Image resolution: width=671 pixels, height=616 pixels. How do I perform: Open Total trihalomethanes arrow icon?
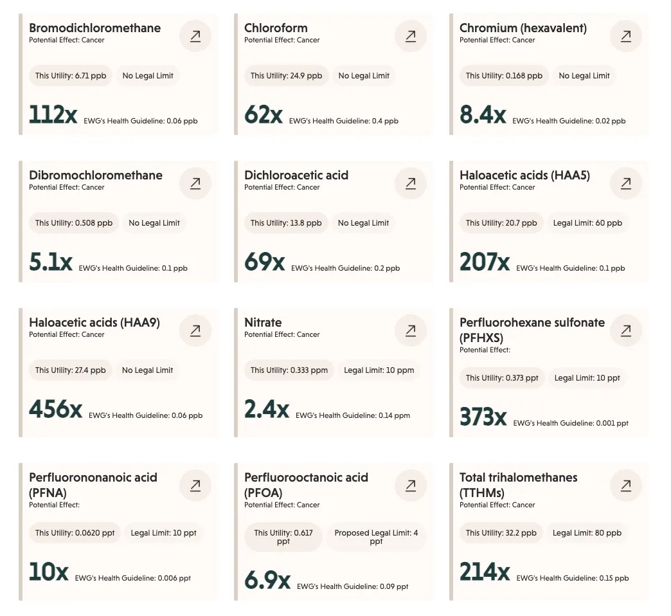click(625, 485)
